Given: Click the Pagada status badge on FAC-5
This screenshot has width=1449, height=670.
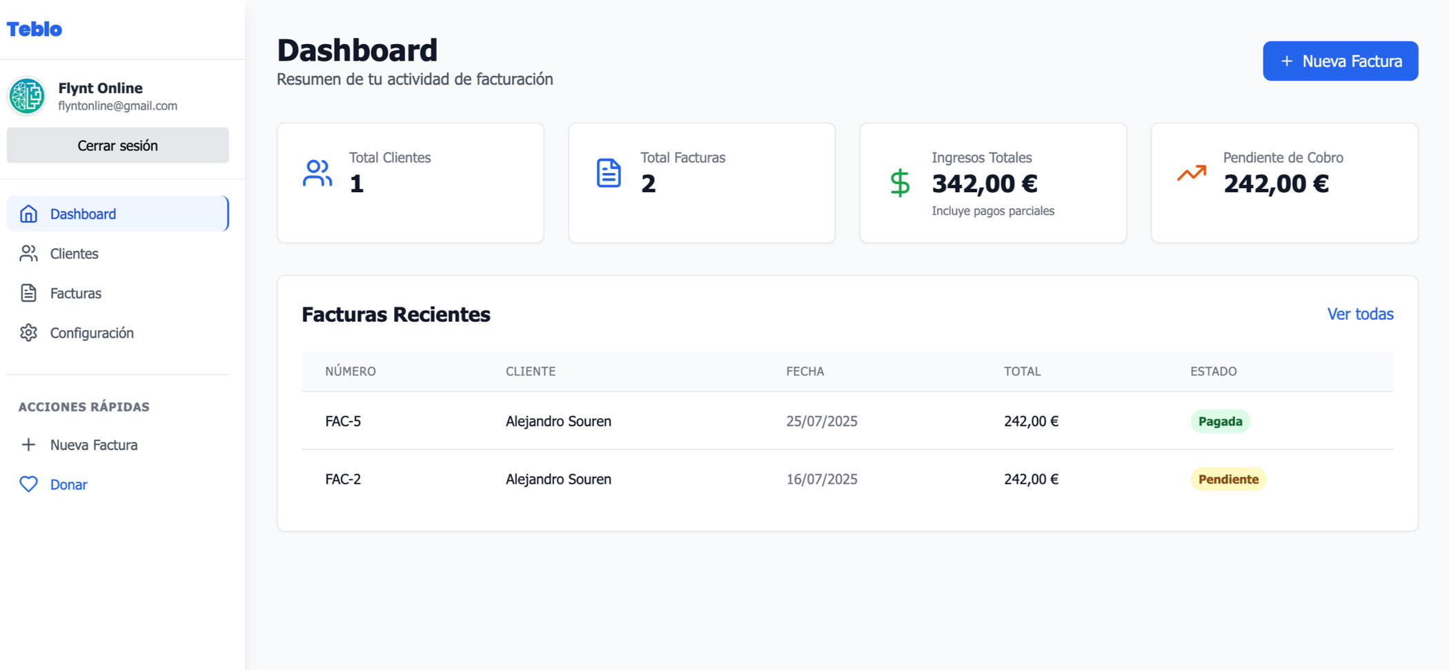Looking at the screenshot, I should tap(1220, 421).
